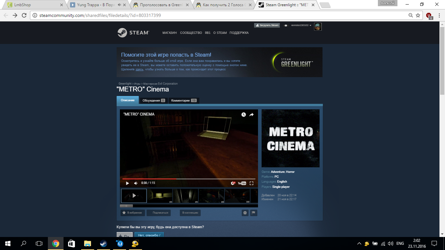445x250 pixels.
Task: Open the МАГАЗИН menu
Action: [x=169, y=33]
